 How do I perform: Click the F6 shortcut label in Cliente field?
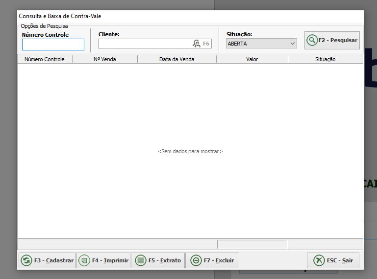(x=206, y=44)
